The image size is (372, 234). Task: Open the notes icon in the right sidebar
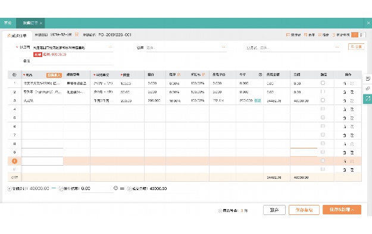pyautogui.click(x=368, y=78)
